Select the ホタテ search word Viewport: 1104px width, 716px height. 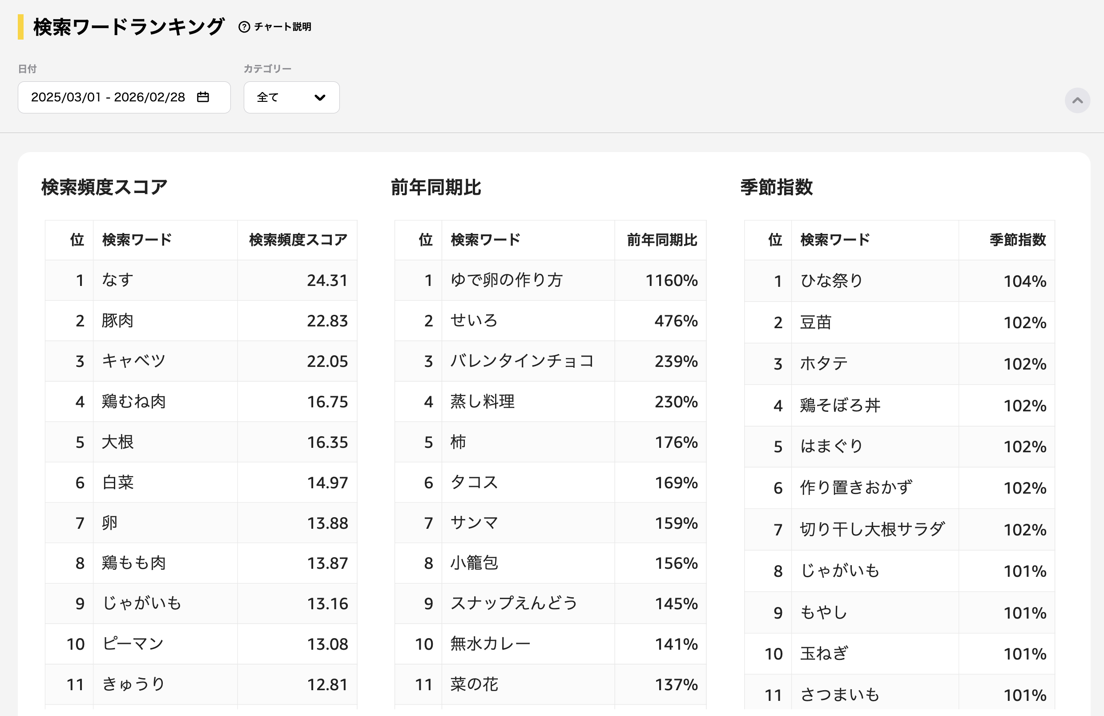coord(824,364)
